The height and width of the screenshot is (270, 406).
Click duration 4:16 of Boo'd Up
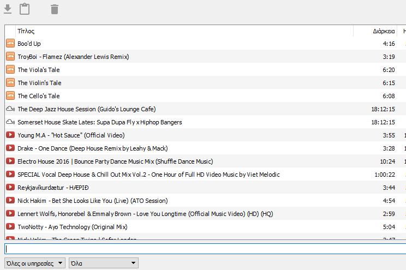(x=389, y=44)
